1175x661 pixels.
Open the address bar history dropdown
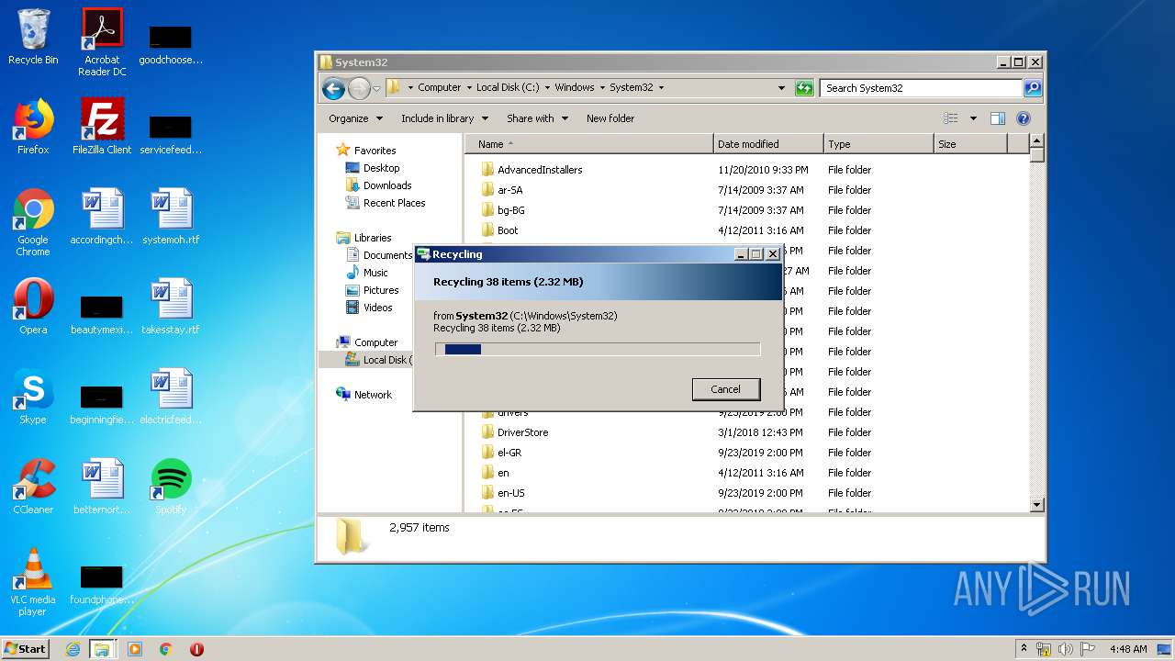pos(781,88)
